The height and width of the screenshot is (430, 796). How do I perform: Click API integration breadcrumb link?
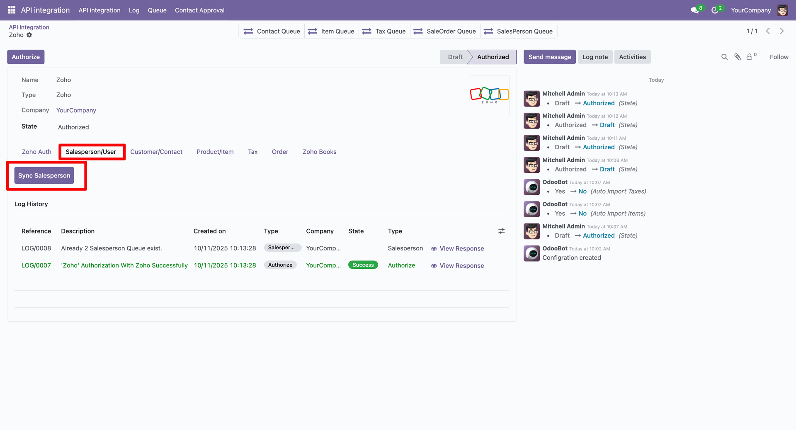[29, 27]
